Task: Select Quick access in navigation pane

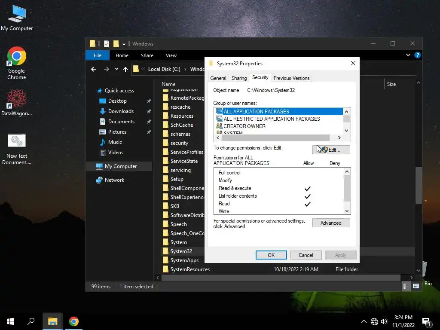Action: (x=119, y=90)
